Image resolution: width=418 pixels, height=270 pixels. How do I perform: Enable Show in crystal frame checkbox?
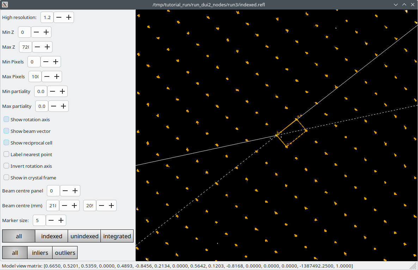pyautogui.click(x=6, y=178)
